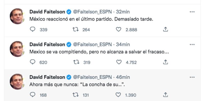Image resolution: width=204 pixels, height=101 pixels.
Task: Open more options on 34min tweet
Action: (192, 45)
